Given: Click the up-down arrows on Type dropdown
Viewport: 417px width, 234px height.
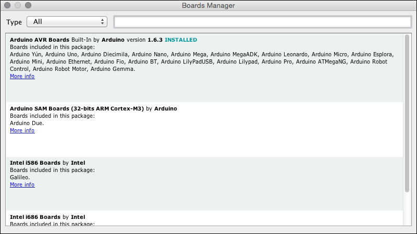Looking at the screenshot, I should point(102,22).
